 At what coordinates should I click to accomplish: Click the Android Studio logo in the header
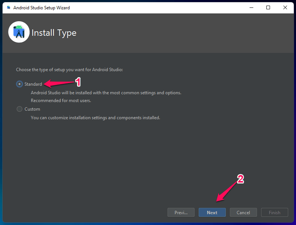tap(19, 32)
